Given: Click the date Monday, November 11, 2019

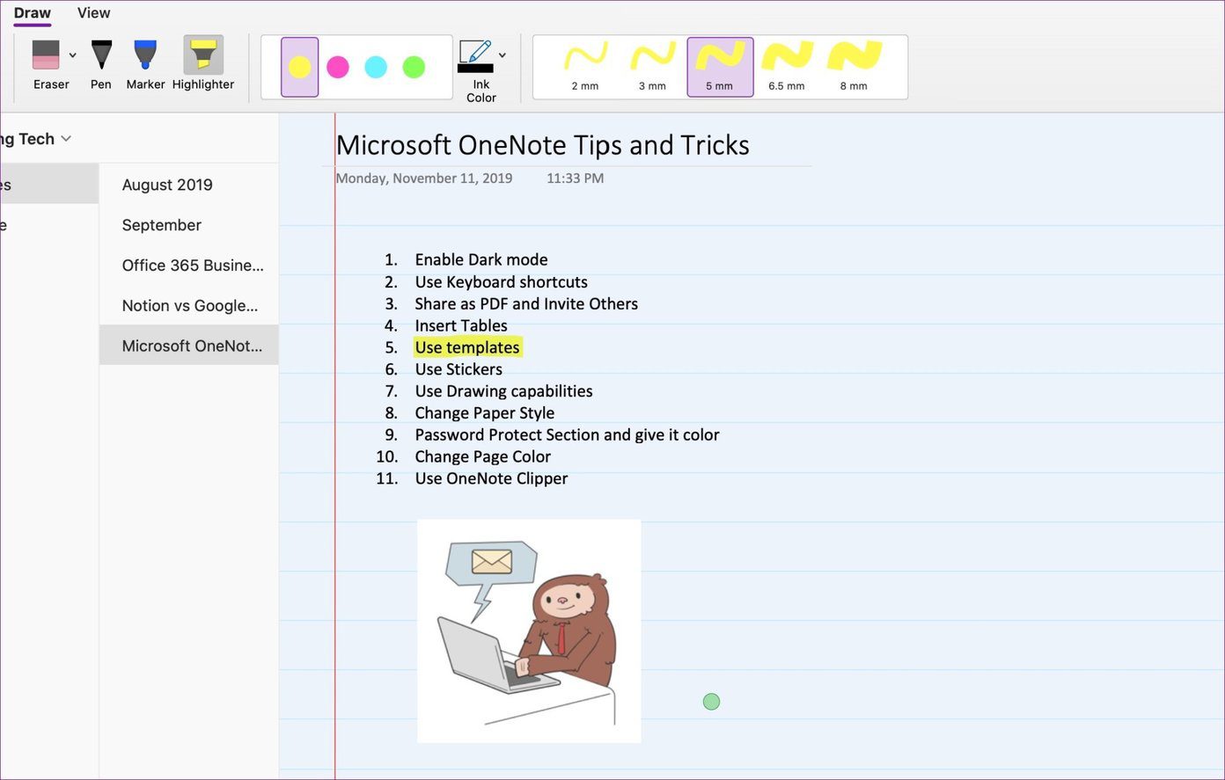Looking at the screenshot, I should (x=424, y=179).
